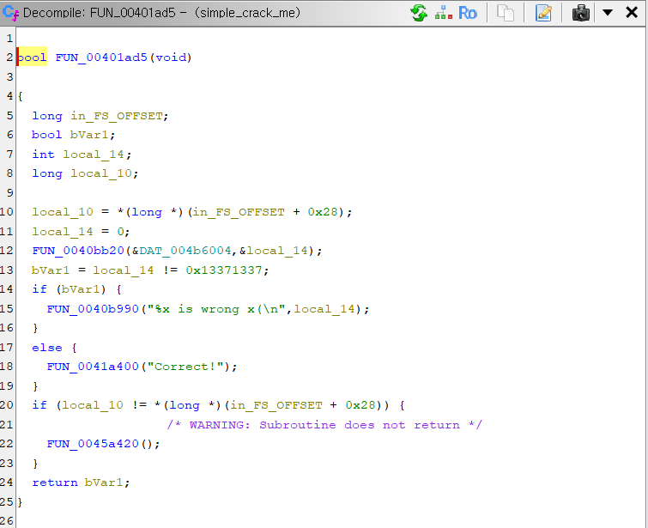
Task: Click the FUN_0041a400 function call
Action: click(93, 367)
